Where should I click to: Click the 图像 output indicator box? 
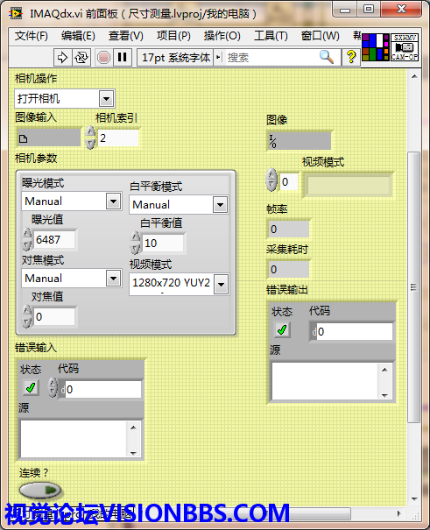point(299,141)
